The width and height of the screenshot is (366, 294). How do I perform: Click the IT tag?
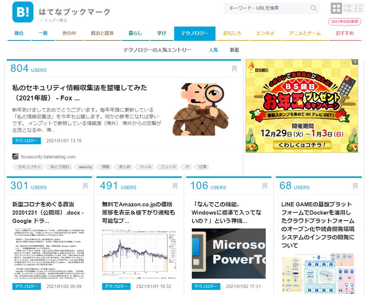186,167
